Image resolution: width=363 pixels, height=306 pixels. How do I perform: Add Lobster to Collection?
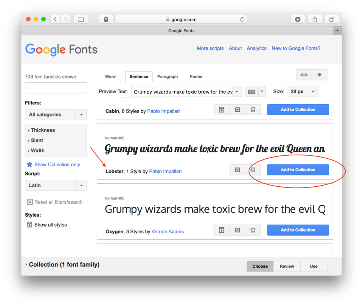pyautogui.click(x=298, y=170)
